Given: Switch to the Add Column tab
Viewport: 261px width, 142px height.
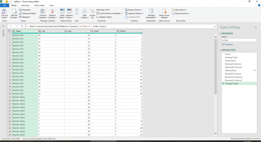Looking at the screenshot, I should click(x=39, y=5).
